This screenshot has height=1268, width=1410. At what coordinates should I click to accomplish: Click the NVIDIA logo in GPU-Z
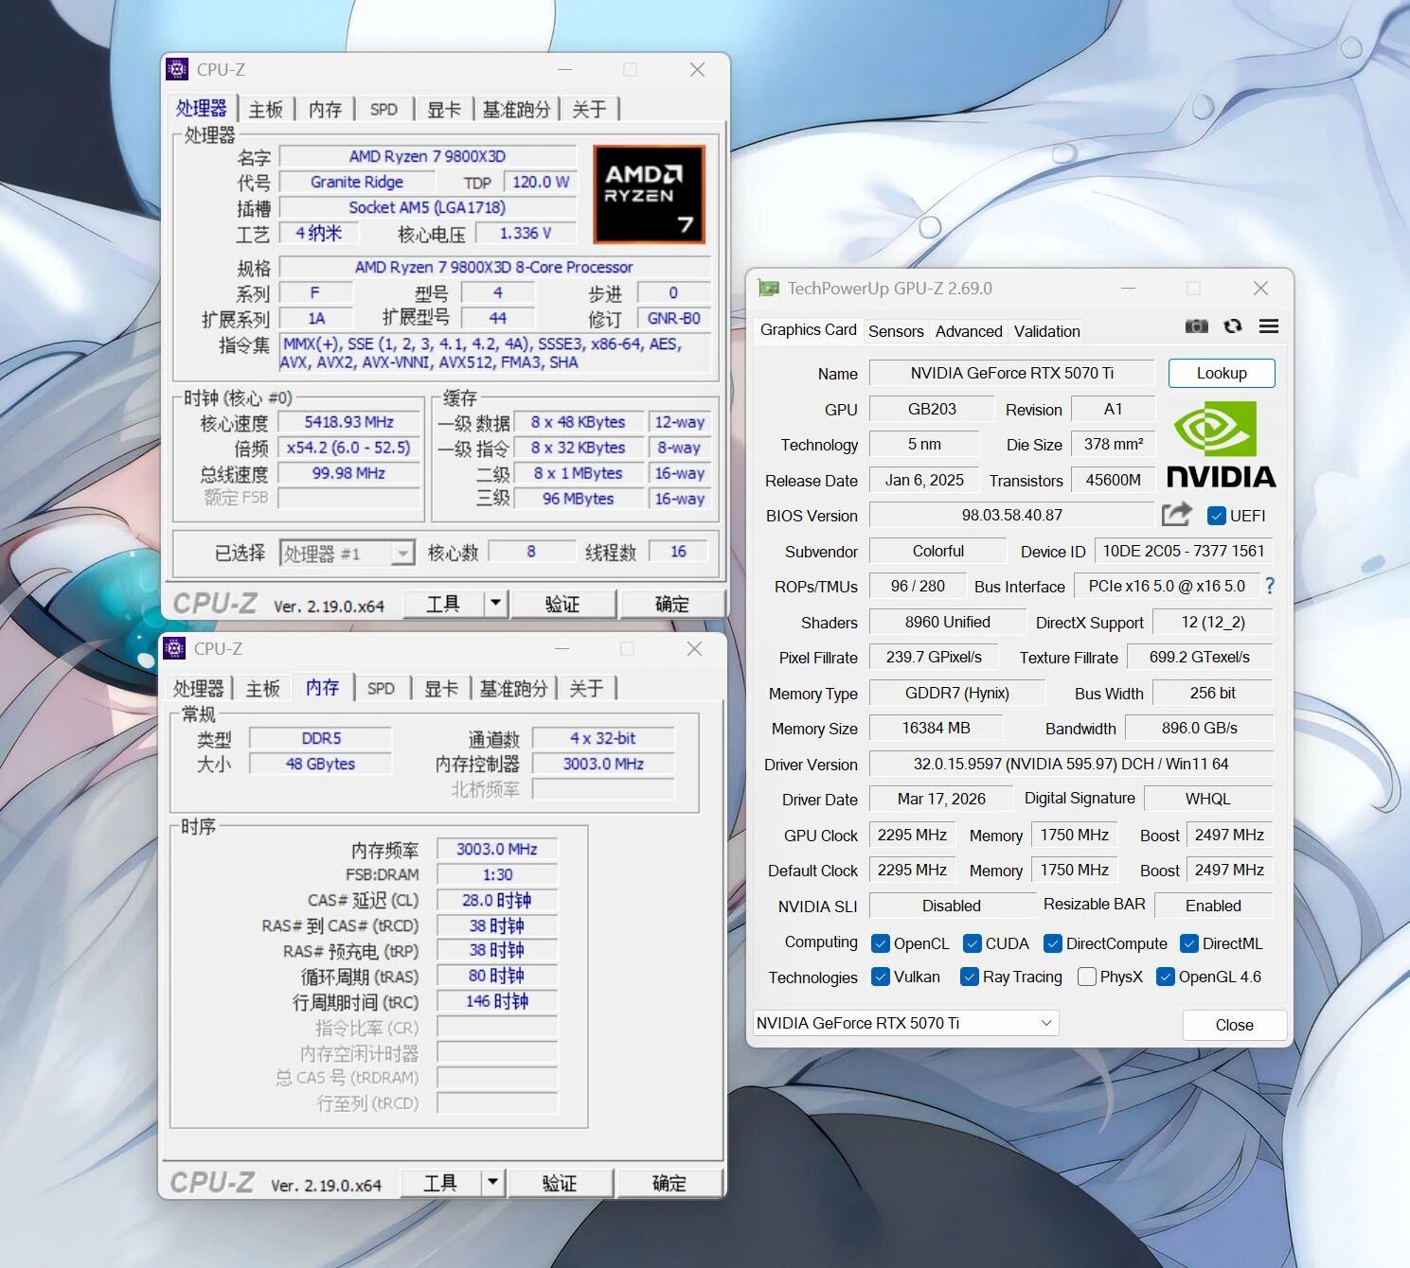point(1221,445)
